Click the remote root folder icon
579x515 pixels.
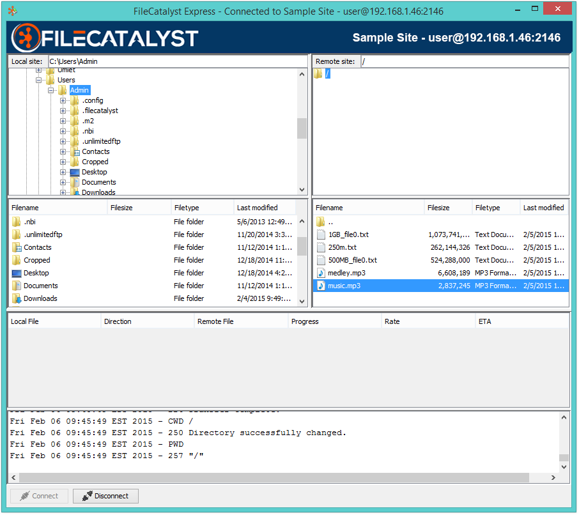tap(318, 74)
